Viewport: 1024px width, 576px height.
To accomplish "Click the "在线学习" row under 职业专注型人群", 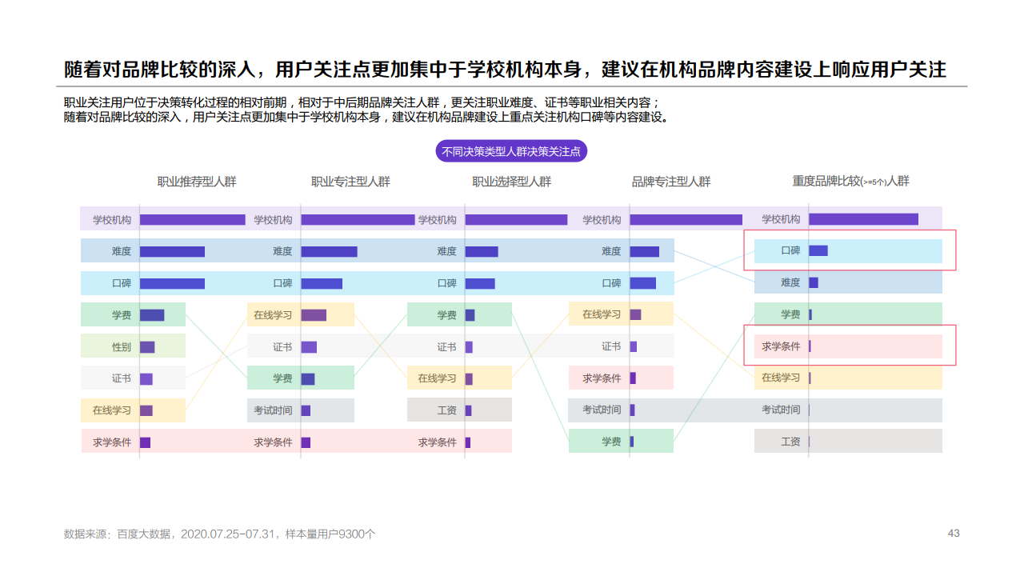I will pyautogui.click(x=274, y=314).
